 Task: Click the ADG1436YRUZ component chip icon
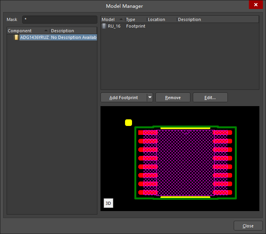tap(16, 37)
